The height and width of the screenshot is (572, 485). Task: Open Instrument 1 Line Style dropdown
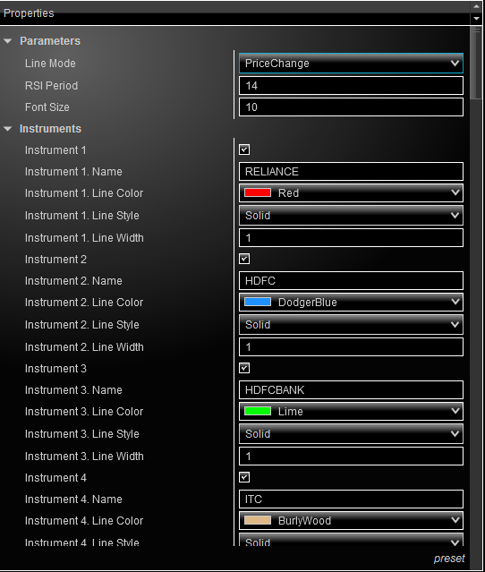point(351,216)
